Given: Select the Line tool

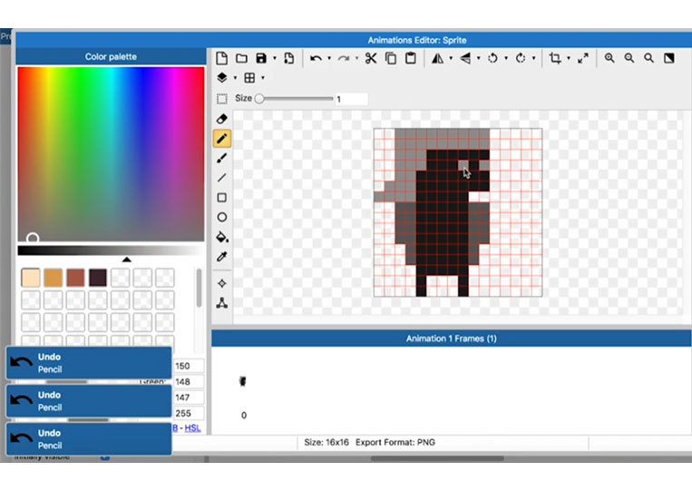Looking at the screenshot, I should (222, 178).
